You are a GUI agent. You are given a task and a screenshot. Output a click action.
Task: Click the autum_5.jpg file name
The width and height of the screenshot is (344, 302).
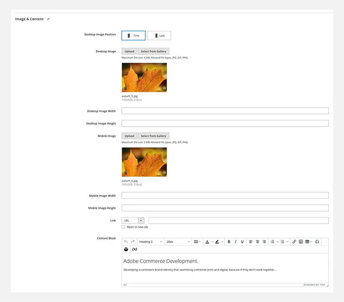pyautogui.click(x=129, y=96)
